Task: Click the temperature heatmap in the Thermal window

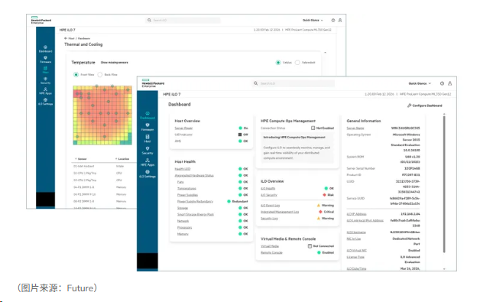Action: [x=102, y=115]
